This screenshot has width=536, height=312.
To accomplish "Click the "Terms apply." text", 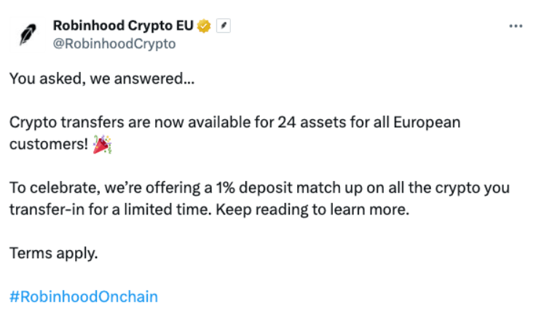I will coord(54,254).
